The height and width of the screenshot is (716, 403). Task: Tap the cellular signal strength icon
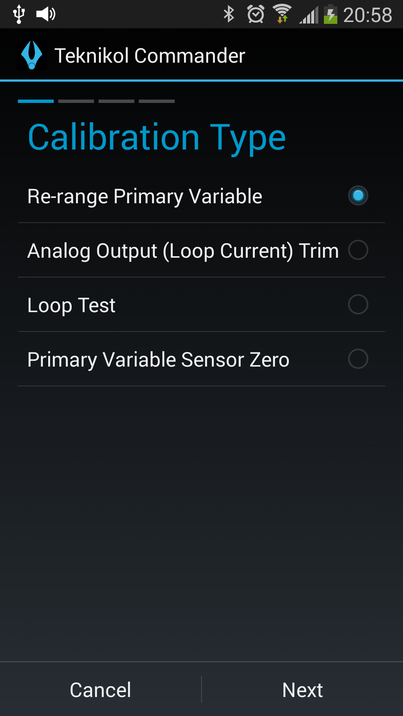tap(309, 15)
